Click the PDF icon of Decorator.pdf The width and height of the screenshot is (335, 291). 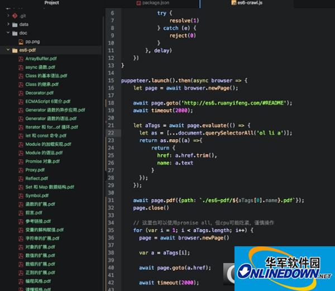click(x=21, y=93)
